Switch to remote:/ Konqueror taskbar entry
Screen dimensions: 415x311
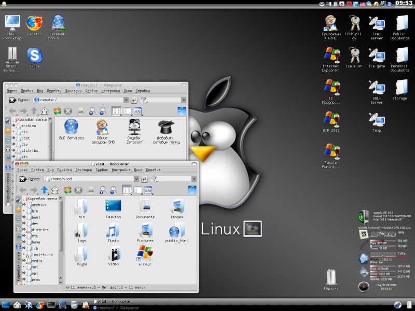[116, 308]
